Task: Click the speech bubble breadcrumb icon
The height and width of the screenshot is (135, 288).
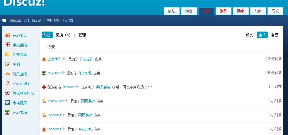Action: coord(4,20)
